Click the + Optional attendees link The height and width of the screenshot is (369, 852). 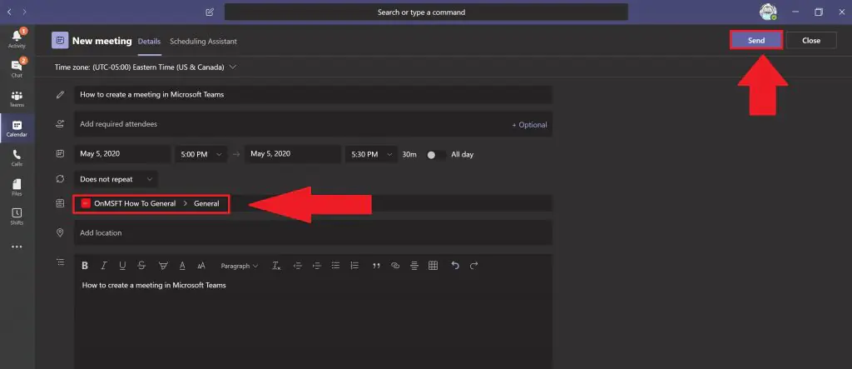529,125
